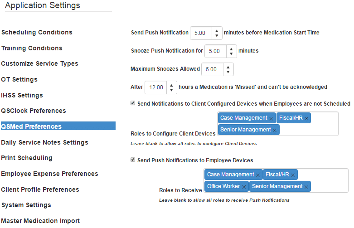Toggle Send Push Notifications to Employee Devices checkbox
Image resolution: width=354 pixels, height=228 pixels.
[133, 160]
